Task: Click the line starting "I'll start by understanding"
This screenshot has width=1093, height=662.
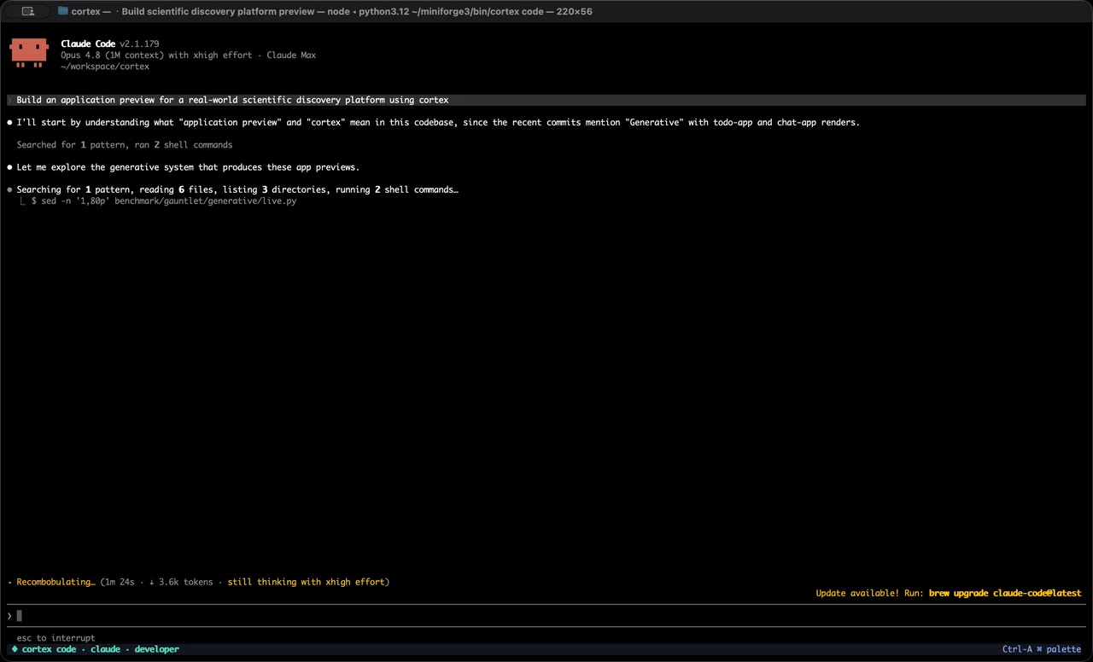Action: point(438,122)
